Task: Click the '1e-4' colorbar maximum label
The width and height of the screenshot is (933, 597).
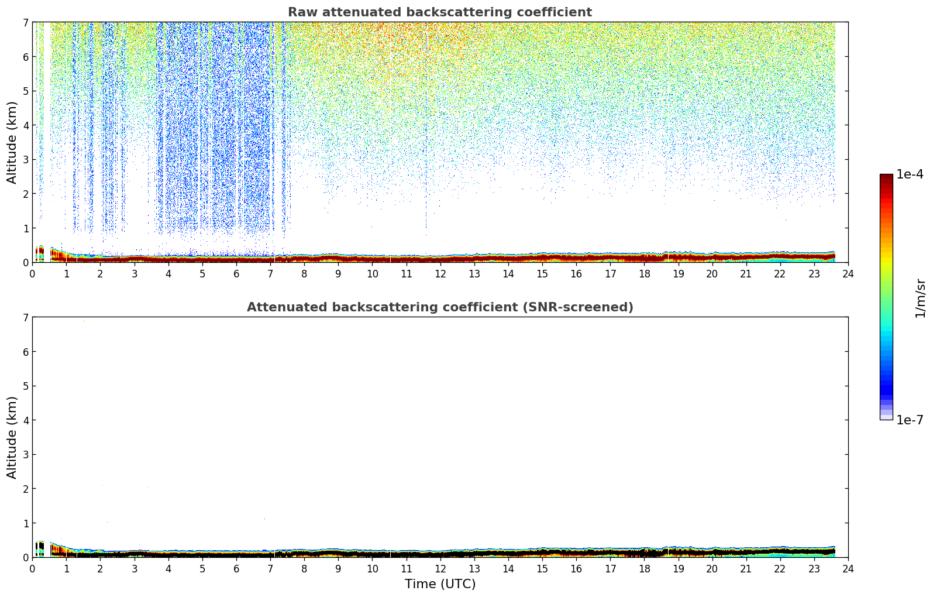Action: (x=910, y=174)
